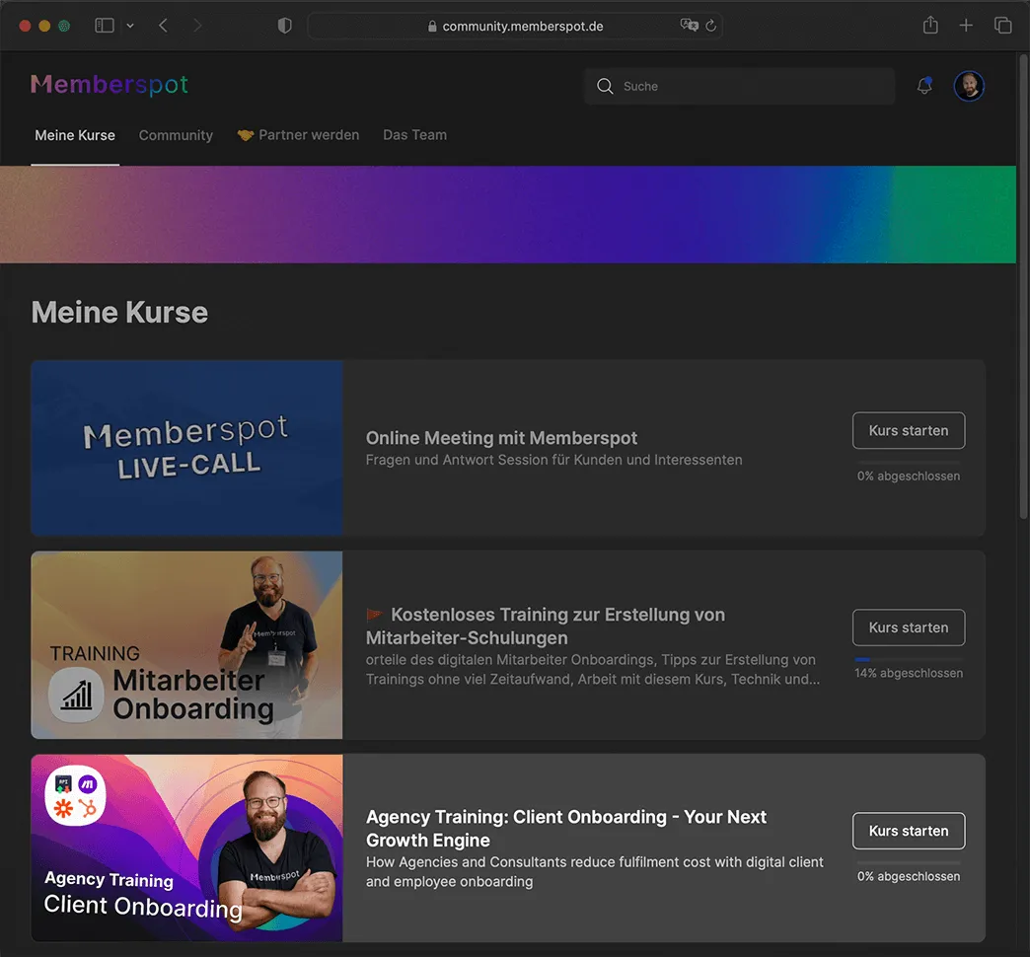The width and height of the screenshot is (1030, 957).
Task: Reload the page
Action: click(710, 26)
